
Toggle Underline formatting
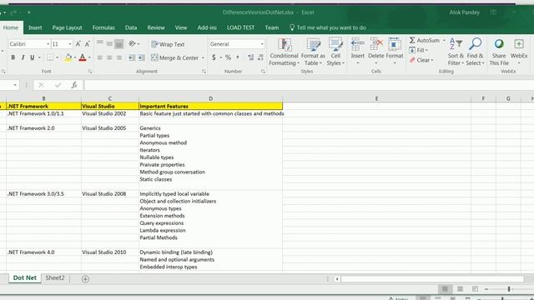32,57
